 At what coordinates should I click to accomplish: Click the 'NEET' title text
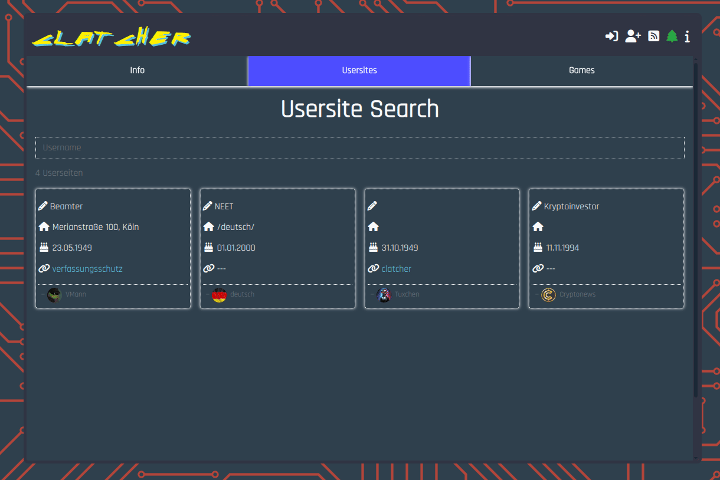pos(224,206)
